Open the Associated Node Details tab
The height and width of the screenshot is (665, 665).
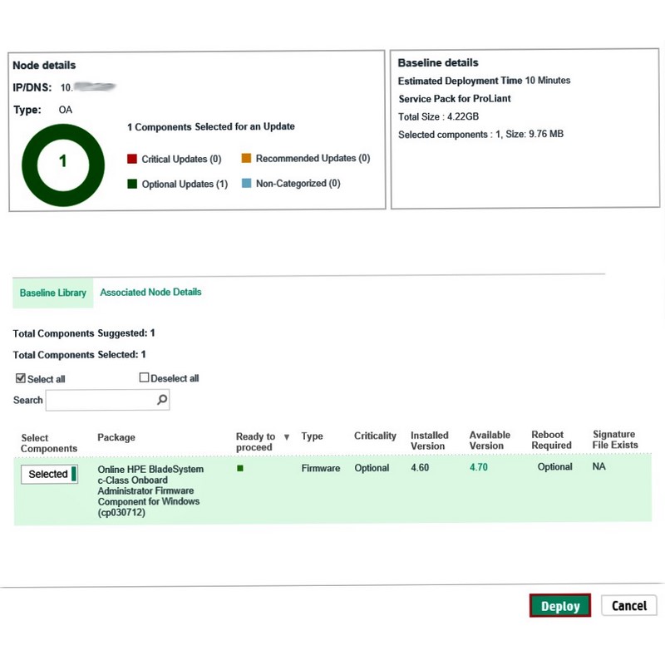point(150,292)
